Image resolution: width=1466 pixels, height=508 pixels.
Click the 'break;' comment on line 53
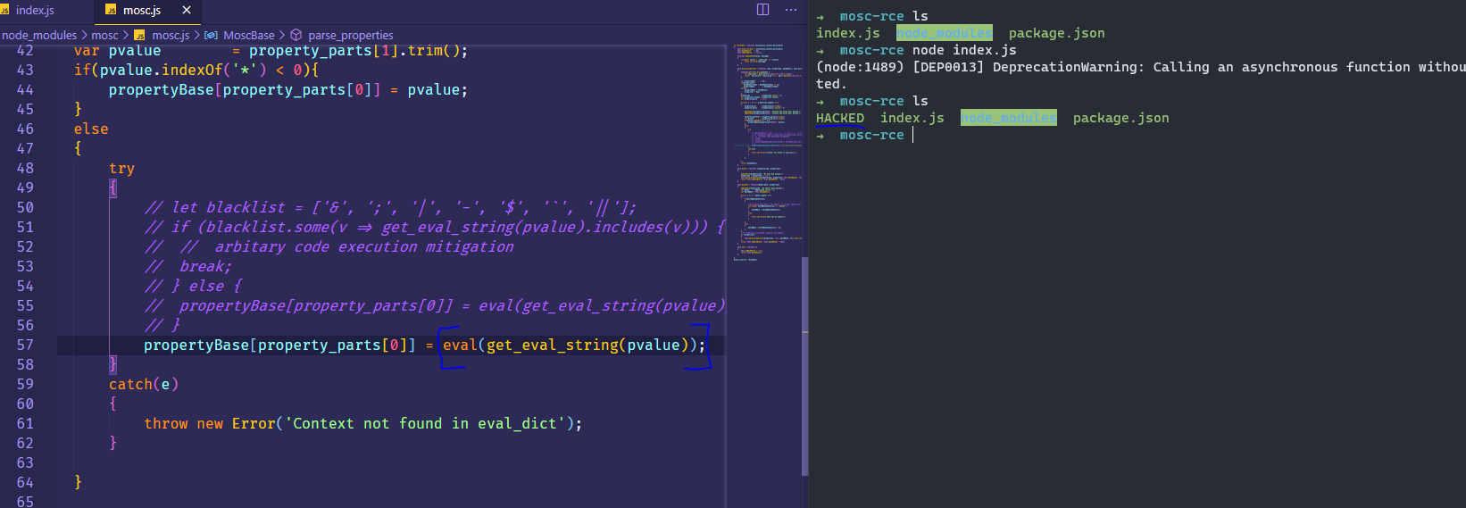click(205, 266)
